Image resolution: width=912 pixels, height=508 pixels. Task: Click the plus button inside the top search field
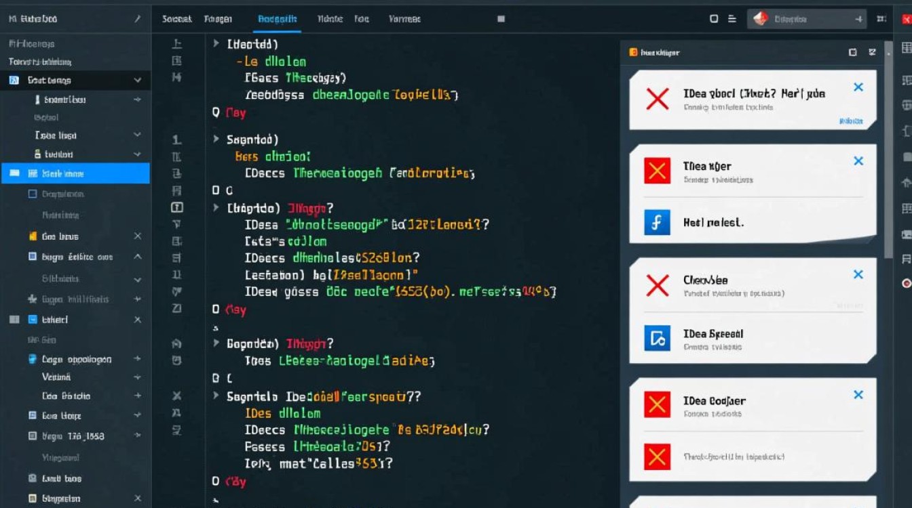tap(859, 20)
